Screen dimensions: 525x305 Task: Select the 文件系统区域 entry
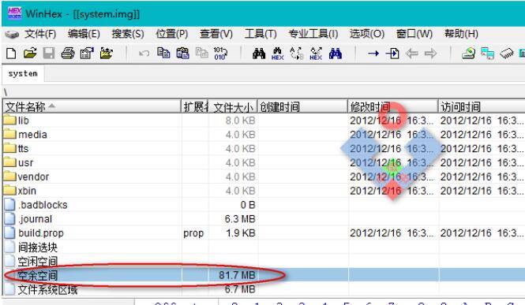click(x=264, y=289)
